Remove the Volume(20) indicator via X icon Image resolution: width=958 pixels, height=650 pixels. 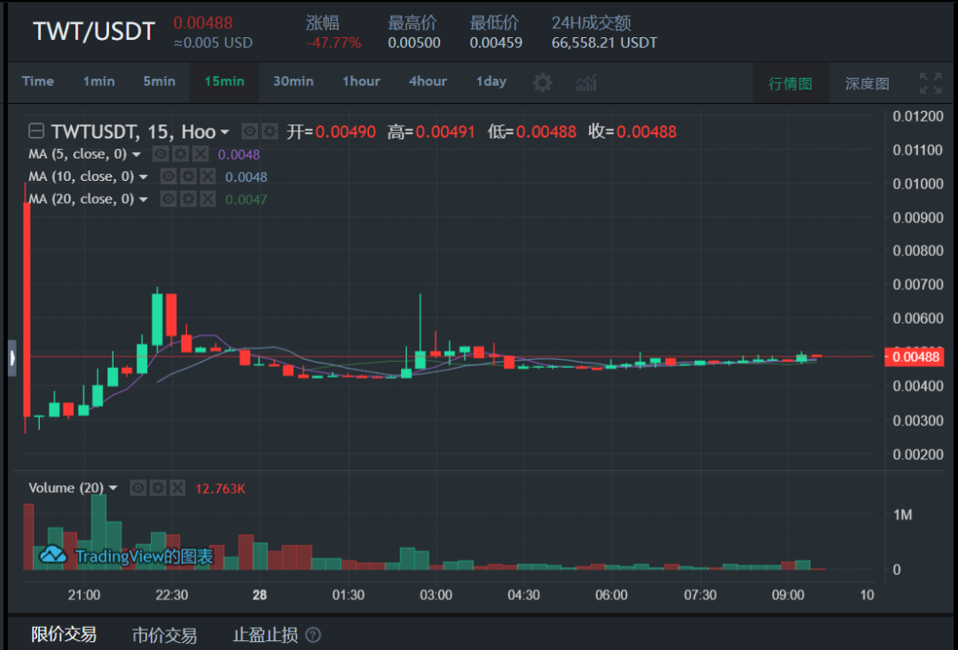177,487
